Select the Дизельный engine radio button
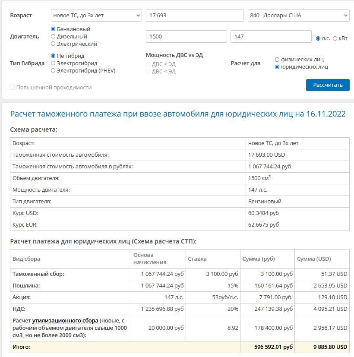The width and height of the screenshot is (354, 357). (x=53, y=36)
